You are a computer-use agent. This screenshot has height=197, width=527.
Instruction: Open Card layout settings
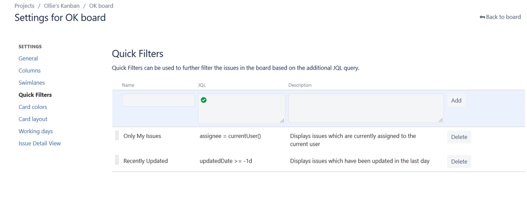click(33, 119)
